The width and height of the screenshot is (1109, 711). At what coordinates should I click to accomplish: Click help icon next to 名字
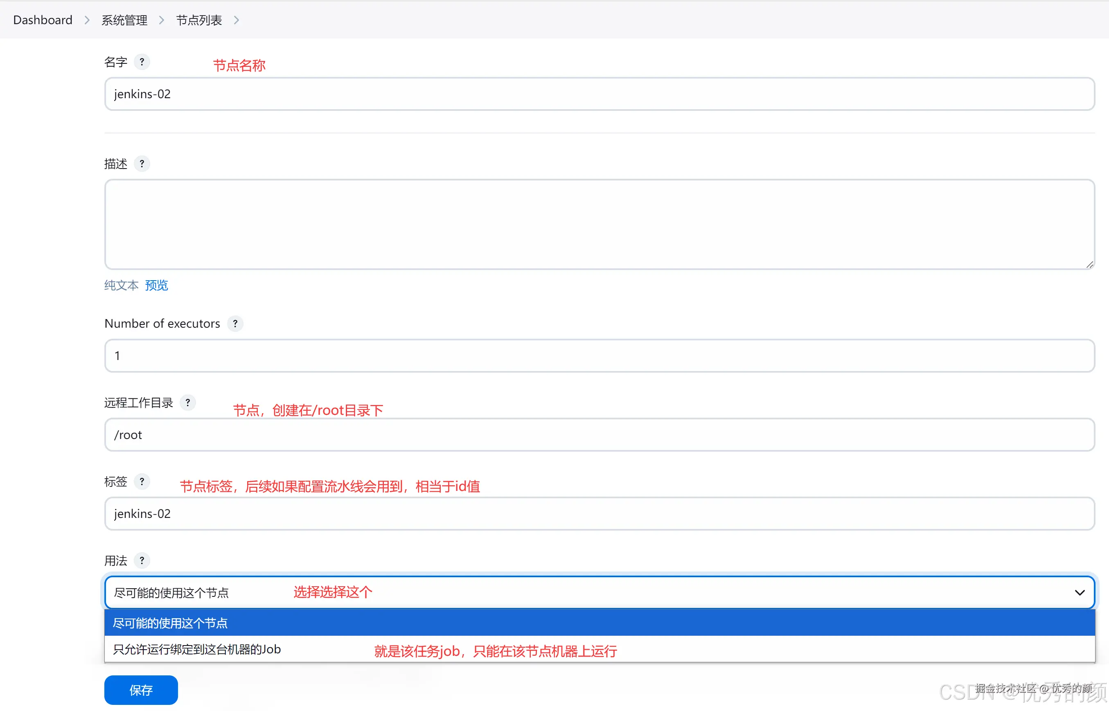click(142, 62)
